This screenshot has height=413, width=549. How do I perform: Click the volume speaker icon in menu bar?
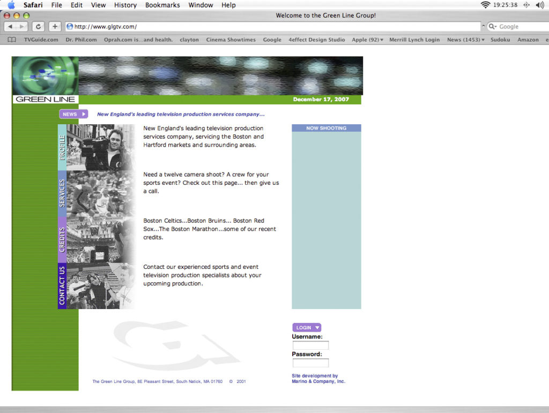539,5
